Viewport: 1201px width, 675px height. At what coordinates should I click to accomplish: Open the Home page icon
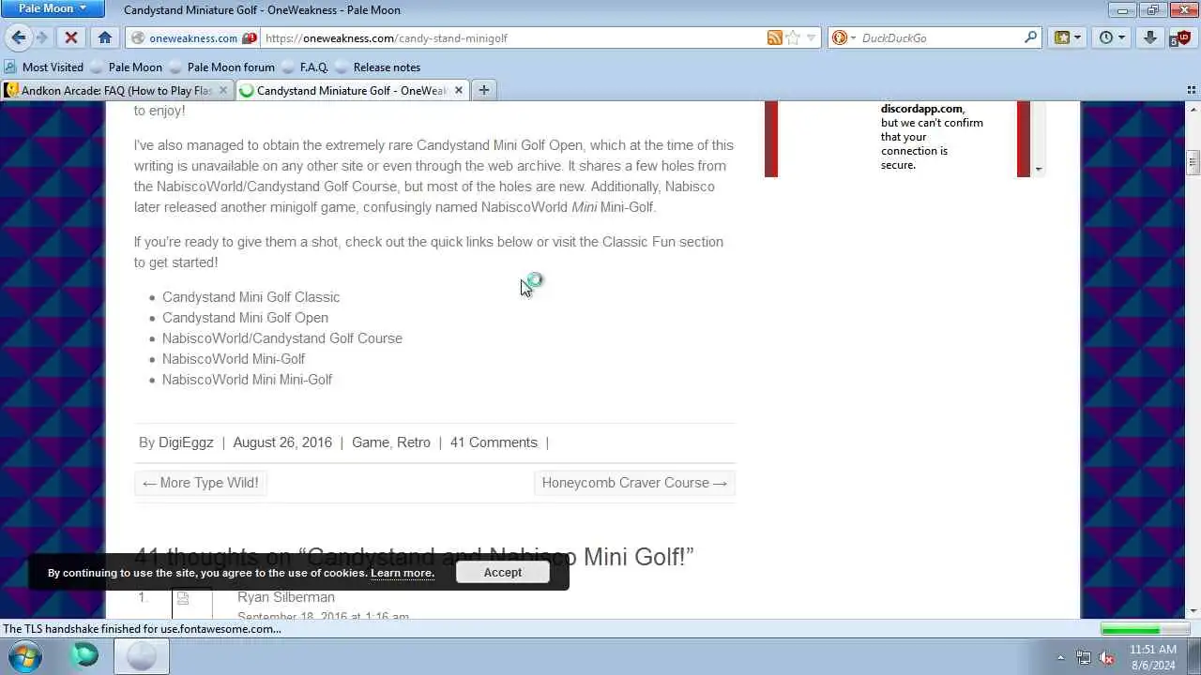[105, 37]
